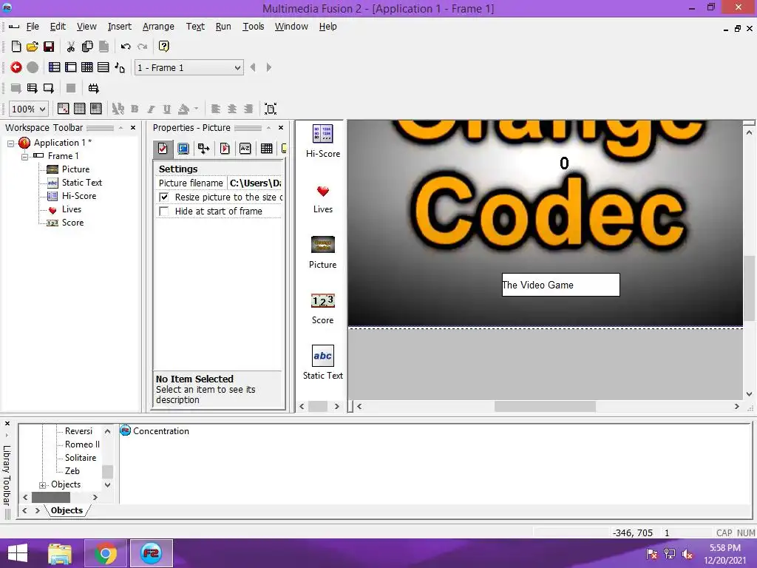Open Concentration library item
This screenshot has width=757, height=568.
pos(155,431)
